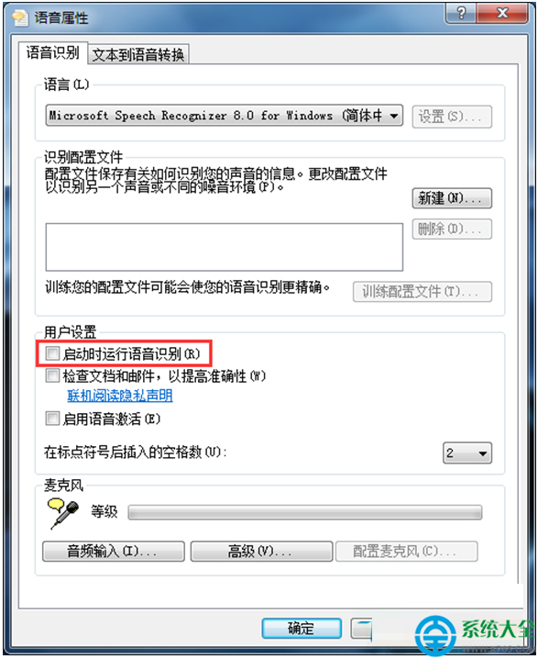Click the help question mark button

tap(461, 13)
